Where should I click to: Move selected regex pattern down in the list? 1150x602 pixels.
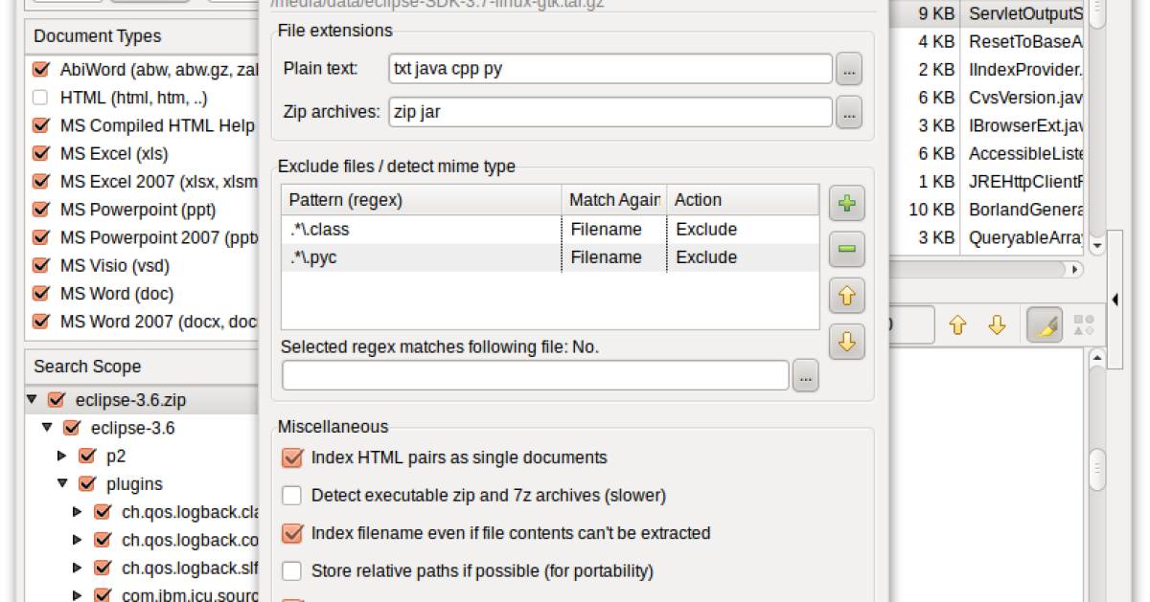(x=846, y=342)
